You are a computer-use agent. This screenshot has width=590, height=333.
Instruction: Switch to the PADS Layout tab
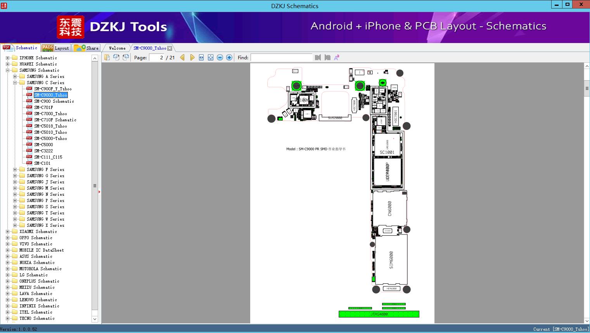tap(55, 48)
